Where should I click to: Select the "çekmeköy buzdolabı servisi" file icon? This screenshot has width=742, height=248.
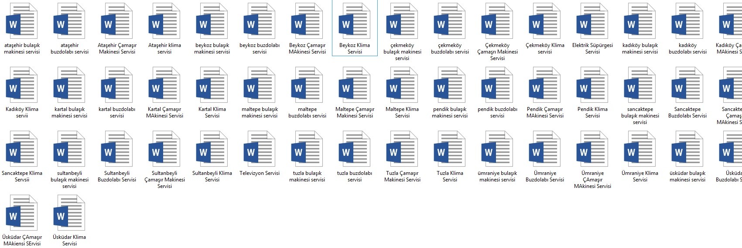coord(449,21)
